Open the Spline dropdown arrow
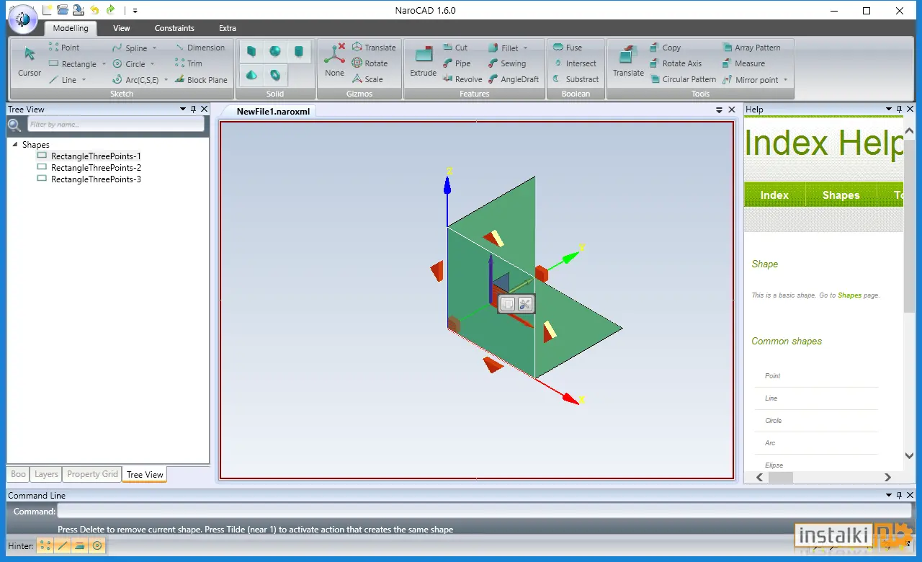 click(x=154, y=48)
